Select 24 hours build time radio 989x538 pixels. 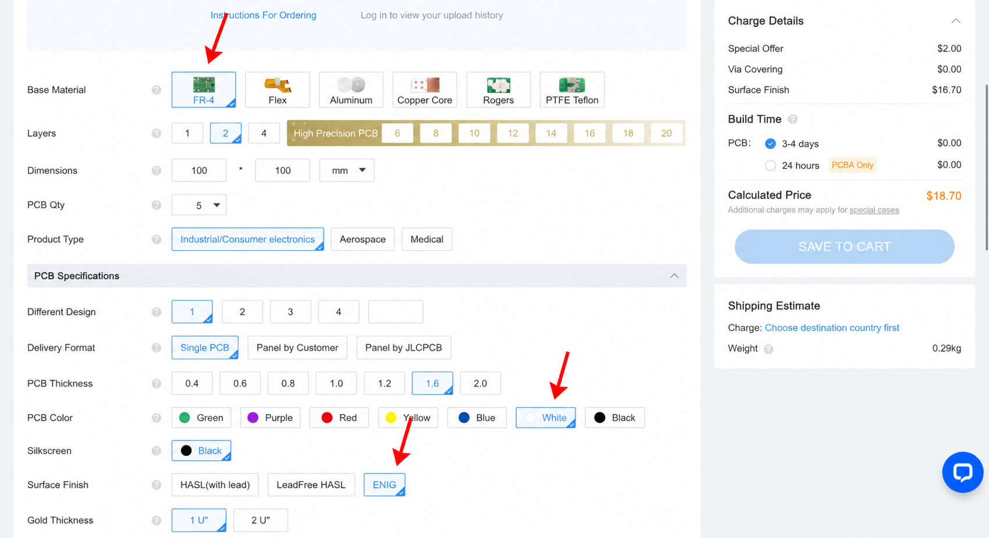[x=770, y=165]
